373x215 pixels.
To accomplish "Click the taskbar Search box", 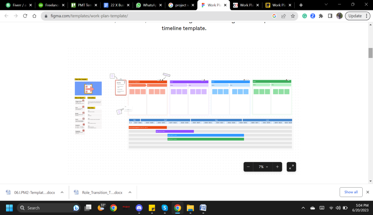I will (x=49, y=208).
